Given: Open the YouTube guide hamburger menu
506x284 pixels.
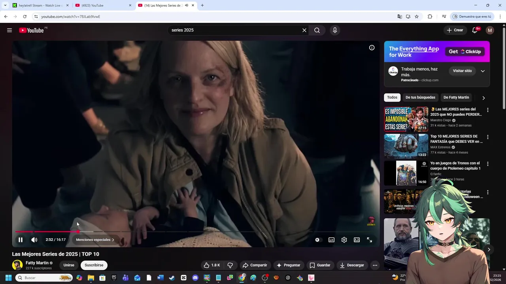Looking at the screenshot, I should coord(9,30).
